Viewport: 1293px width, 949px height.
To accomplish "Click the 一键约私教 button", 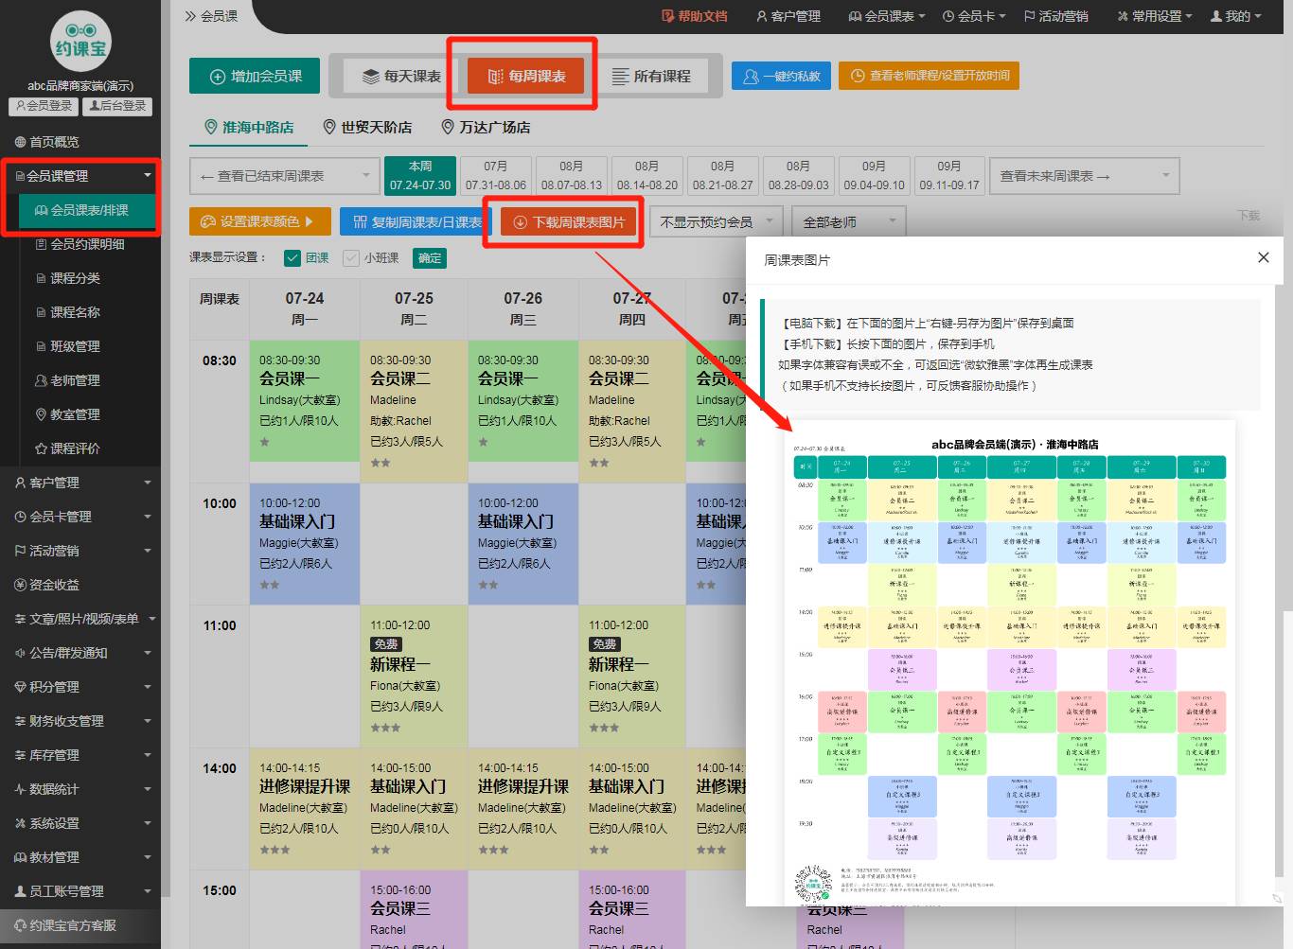I will pyautogui.click(x=782, y=76).
